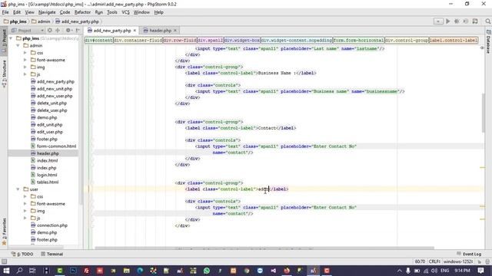
Task: Collapse the php_ims root folder
Action: (x=11, y=38)
